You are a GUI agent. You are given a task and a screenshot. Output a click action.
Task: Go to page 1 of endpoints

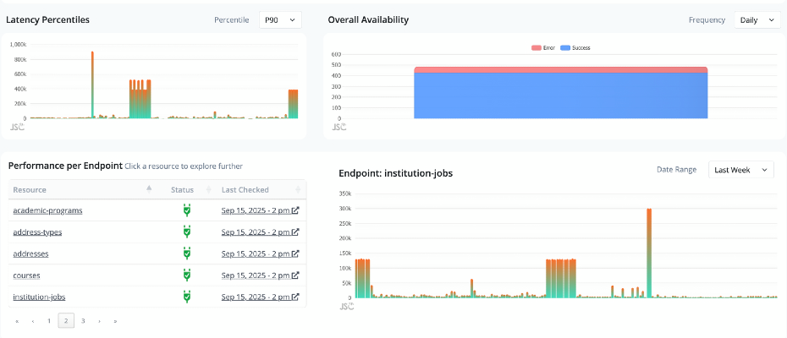tap(49, 321)
